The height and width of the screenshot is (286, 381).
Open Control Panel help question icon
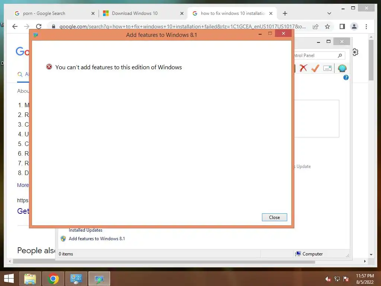(x=346, y=77)
